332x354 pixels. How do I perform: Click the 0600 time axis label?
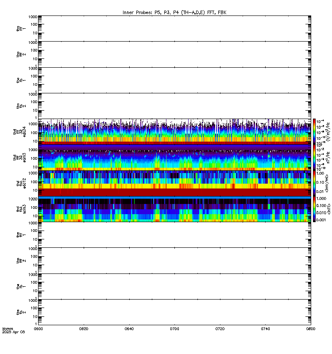click(x=39, y=329)
